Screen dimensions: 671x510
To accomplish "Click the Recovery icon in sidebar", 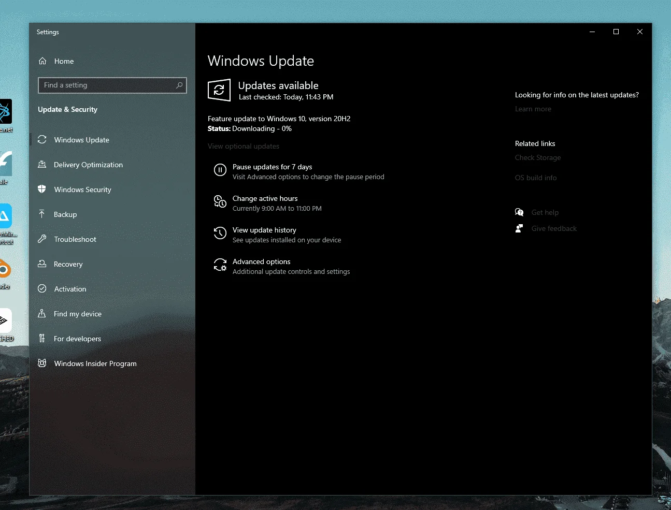I will (42, 264).
